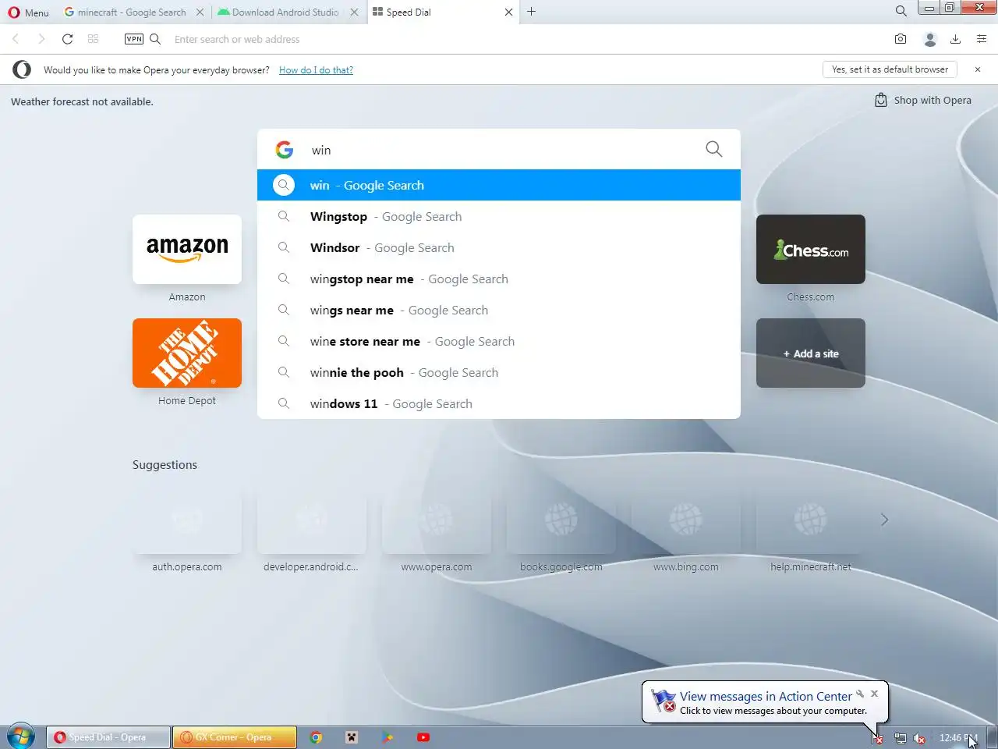Open the Home Depot speed dial tile
Screen dimensions: 998x749
coord(187,353)
